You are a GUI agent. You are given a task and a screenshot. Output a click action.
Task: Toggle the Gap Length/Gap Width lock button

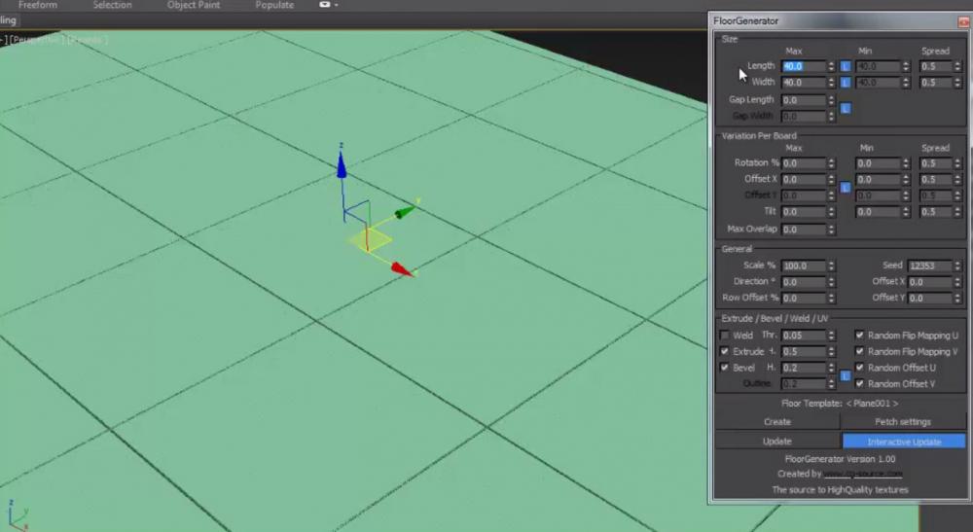pos(846,108)
